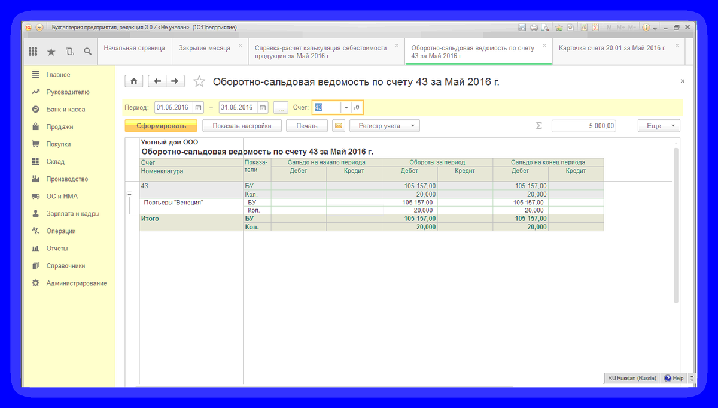Open favorites list icon in title bar
The width and height of the screenshot is (718, 408).
tap(571, 28)
